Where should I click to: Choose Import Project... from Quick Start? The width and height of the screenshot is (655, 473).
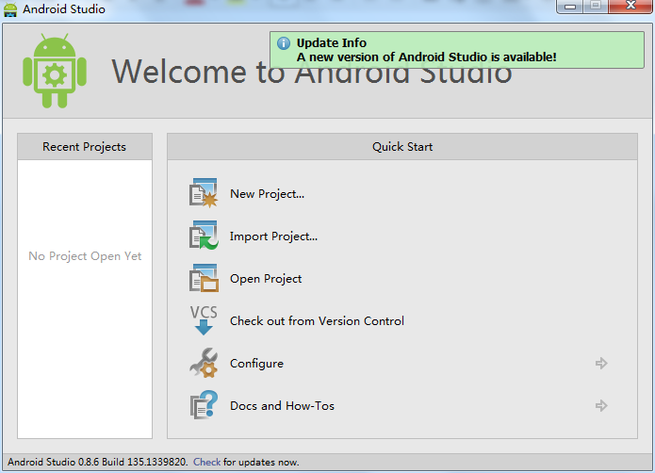(273, 236)
